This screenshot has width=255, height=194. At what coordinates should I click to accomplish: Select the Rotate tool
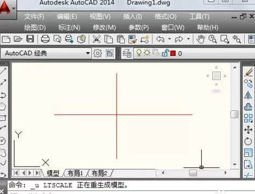(x=248, y=141)
